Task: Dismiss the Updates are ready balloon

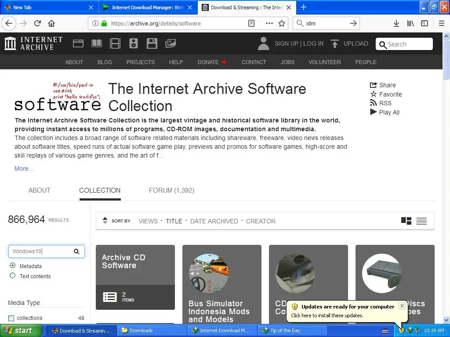Action: 402,306
